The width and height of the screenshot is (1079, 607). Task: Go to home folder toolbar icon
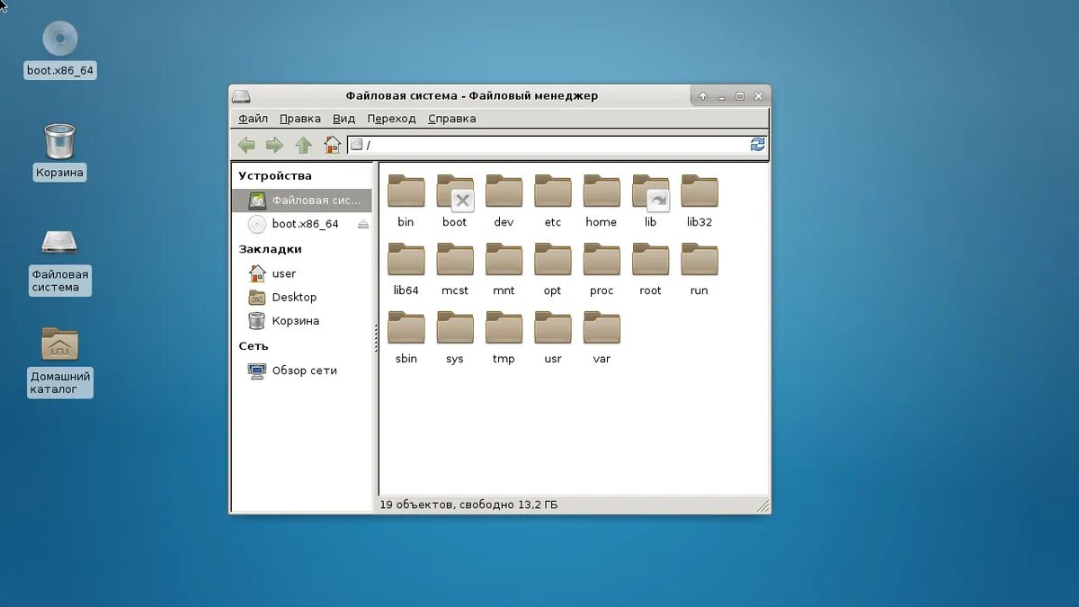click(333, 145)
